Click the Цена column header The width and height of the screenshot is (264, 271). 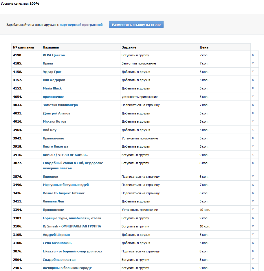(204, 47)
